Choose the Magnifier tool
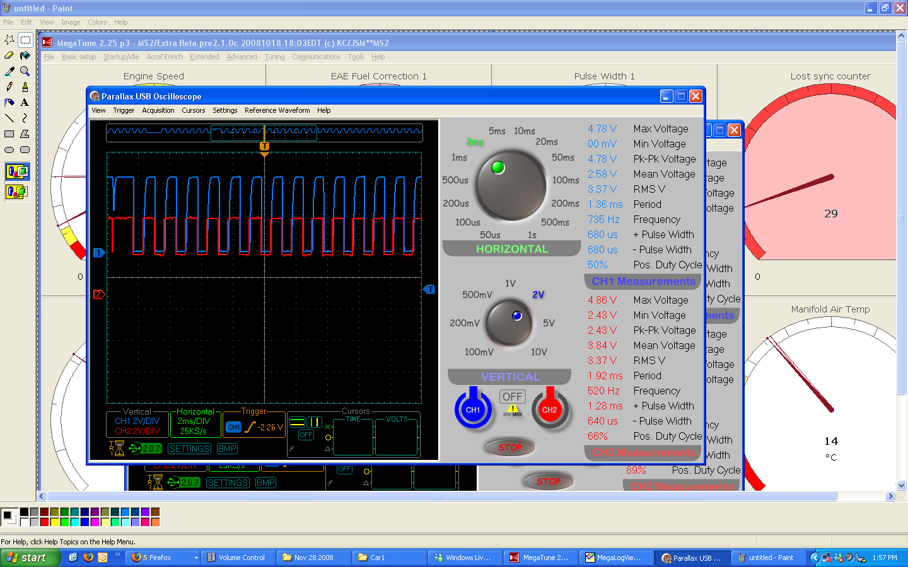The height and width of the screenshot is (567, 908). tap(25, 71)
